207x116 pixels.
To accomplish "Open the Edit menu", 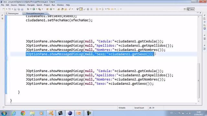I will (x=7, y=5).
